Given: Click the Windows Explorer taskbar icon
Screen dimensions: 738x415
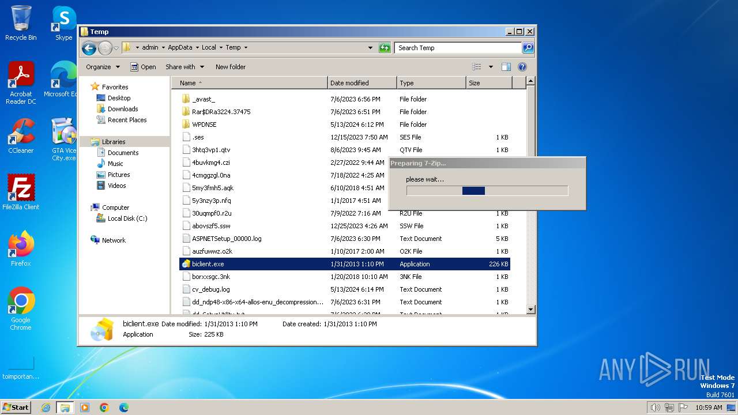Looking at the screenshot, I should click(x=65, y=408).
